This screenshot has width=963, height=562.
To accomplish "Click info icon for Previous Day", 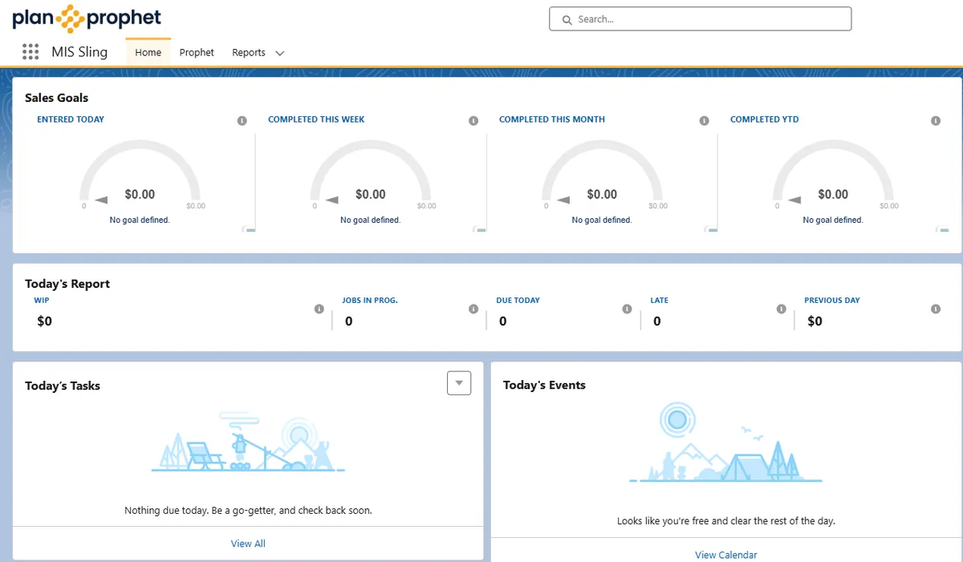I will [x=936, y=309].
